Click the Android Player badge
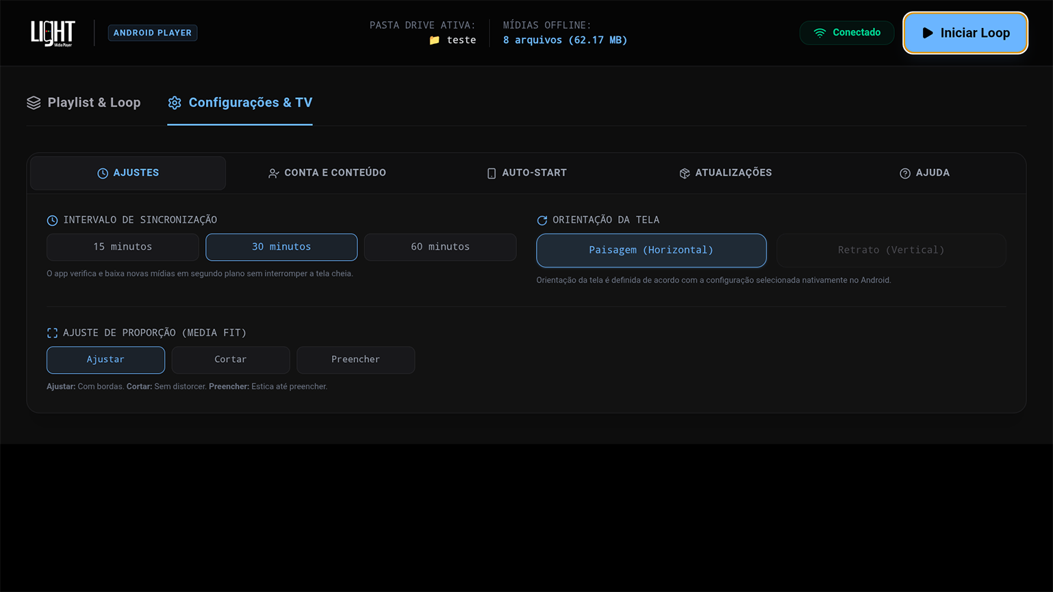Viewport: 1053px width, 592px height. pyautogui.click(x=153, y=33)
